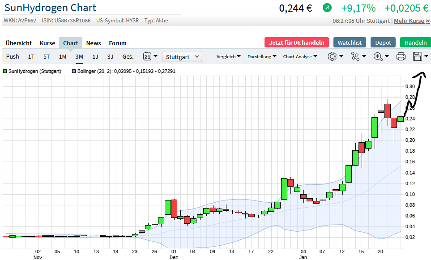
Task: Open the Darstellung dropdown
Action: [262, 57]
